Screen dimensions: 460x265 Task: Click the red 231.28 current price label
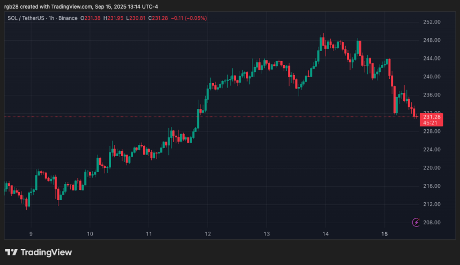tap(432, 116)
